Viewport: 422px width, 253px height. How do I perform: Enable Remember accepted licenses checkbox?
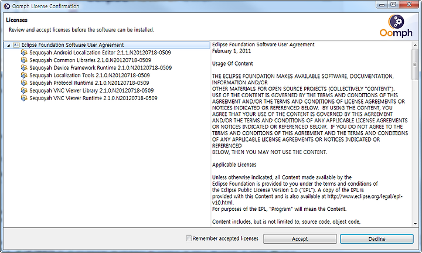coord(189,238)
